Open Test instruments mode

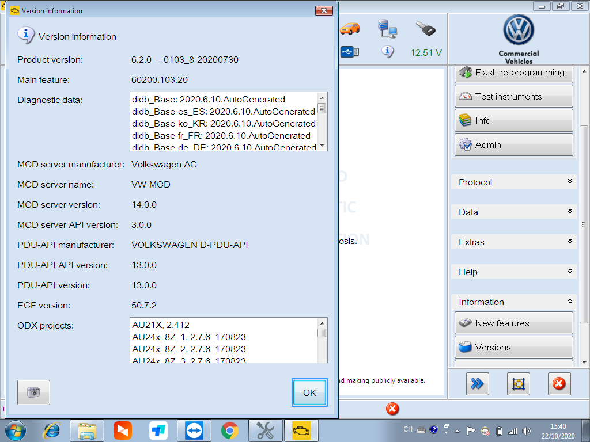coord(513,97)
